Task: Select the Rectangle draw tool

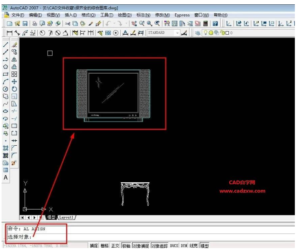Action: pyautogui.click(x=6, y=74)
